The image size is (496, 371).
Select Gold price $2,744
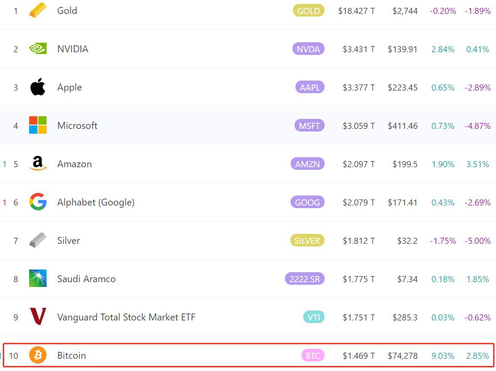[x=405, y=11]
